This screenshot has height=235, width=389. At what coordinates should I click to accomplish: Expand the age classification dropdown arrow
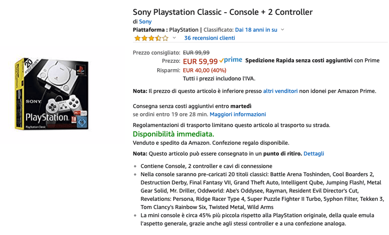tap(282, 30)
